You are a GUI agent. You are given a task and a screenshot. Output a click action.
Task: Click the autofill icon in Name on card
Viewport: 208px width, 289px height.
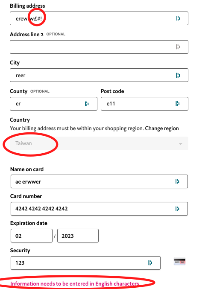coord(177,181)
